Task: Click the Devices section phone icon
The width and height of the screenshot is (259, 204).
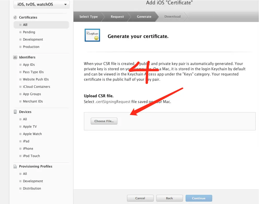Action: pos(15,112)
